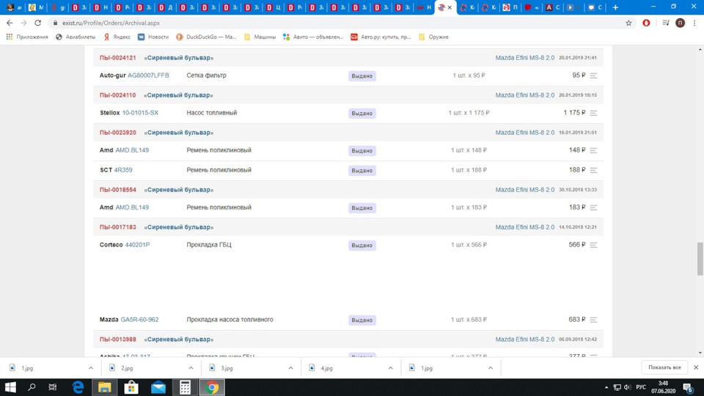Open the Apps bookmarks shortcut
704x396 pixels.
[27, 37]
